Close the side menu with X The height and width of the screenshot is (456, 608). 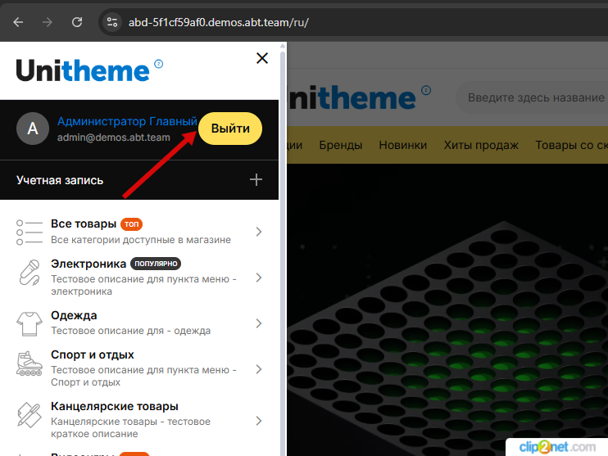pos(262,58)
